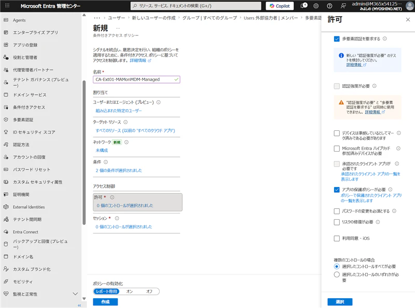
Task: Open 多要素認証 in sidebar
Action: tap(23, 119)
